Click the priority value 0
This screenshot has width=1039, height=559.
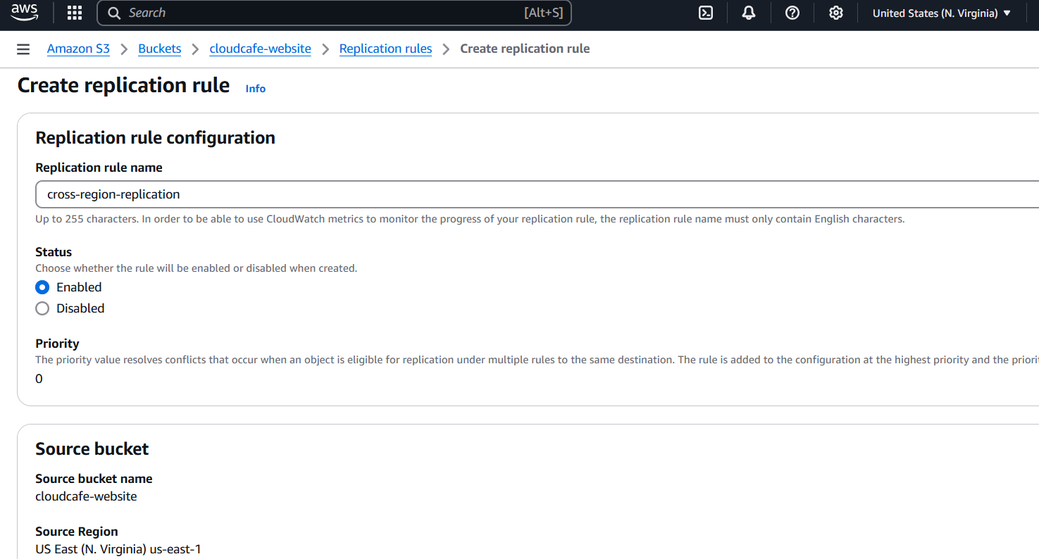pyautogui.click(x=39, y=379)
